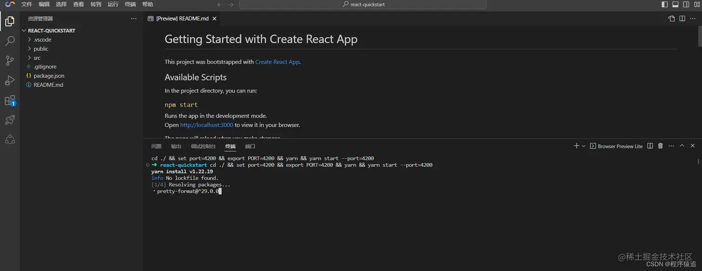Close the README.md preview tab
Screen dimensions: 702x271
[214, 19]
